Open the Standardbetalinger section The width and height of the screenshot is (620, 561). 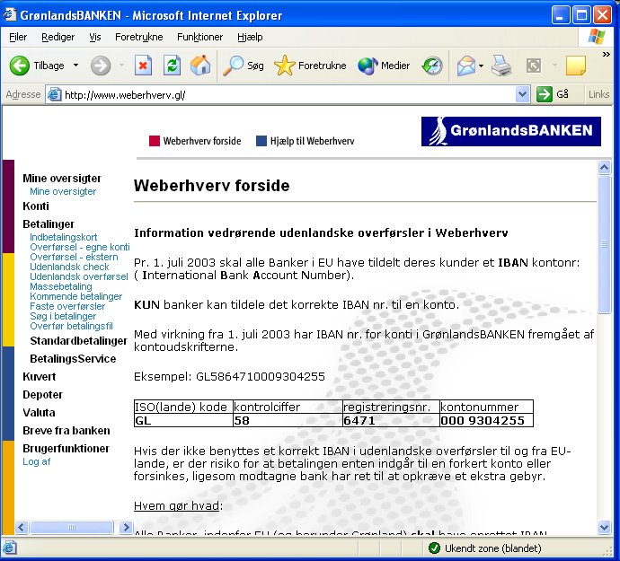tap(79, 340)
